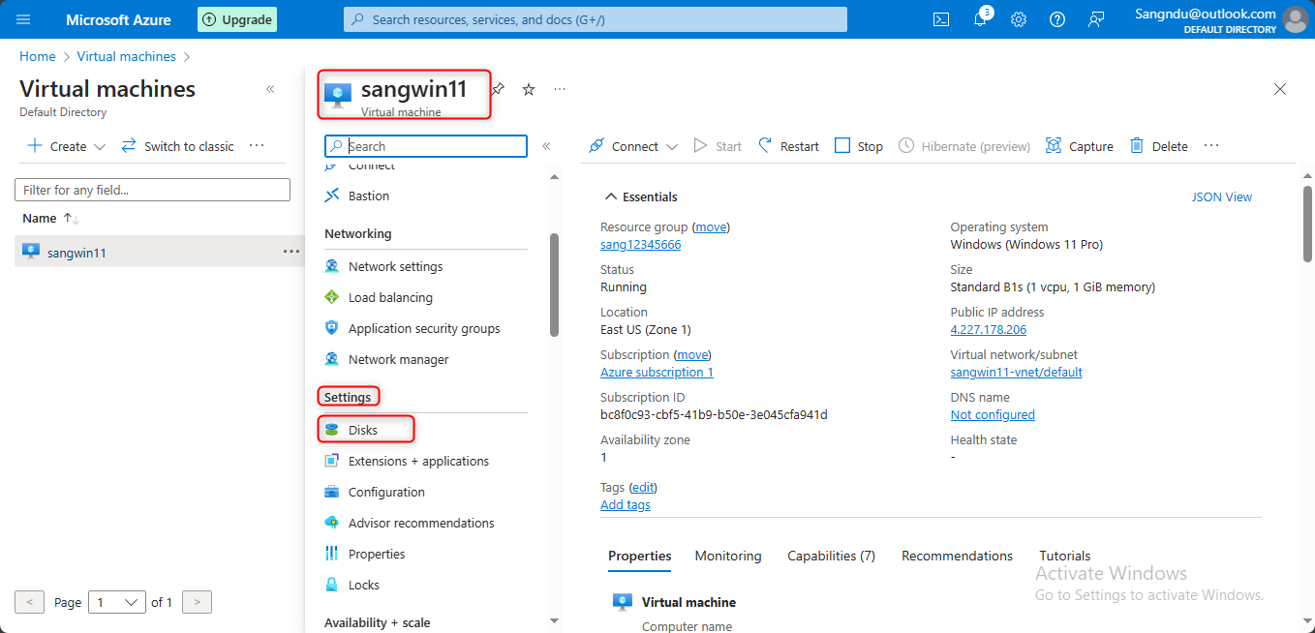
Task: Go to Home breadcrumb
Action: (x=38, y=57)
